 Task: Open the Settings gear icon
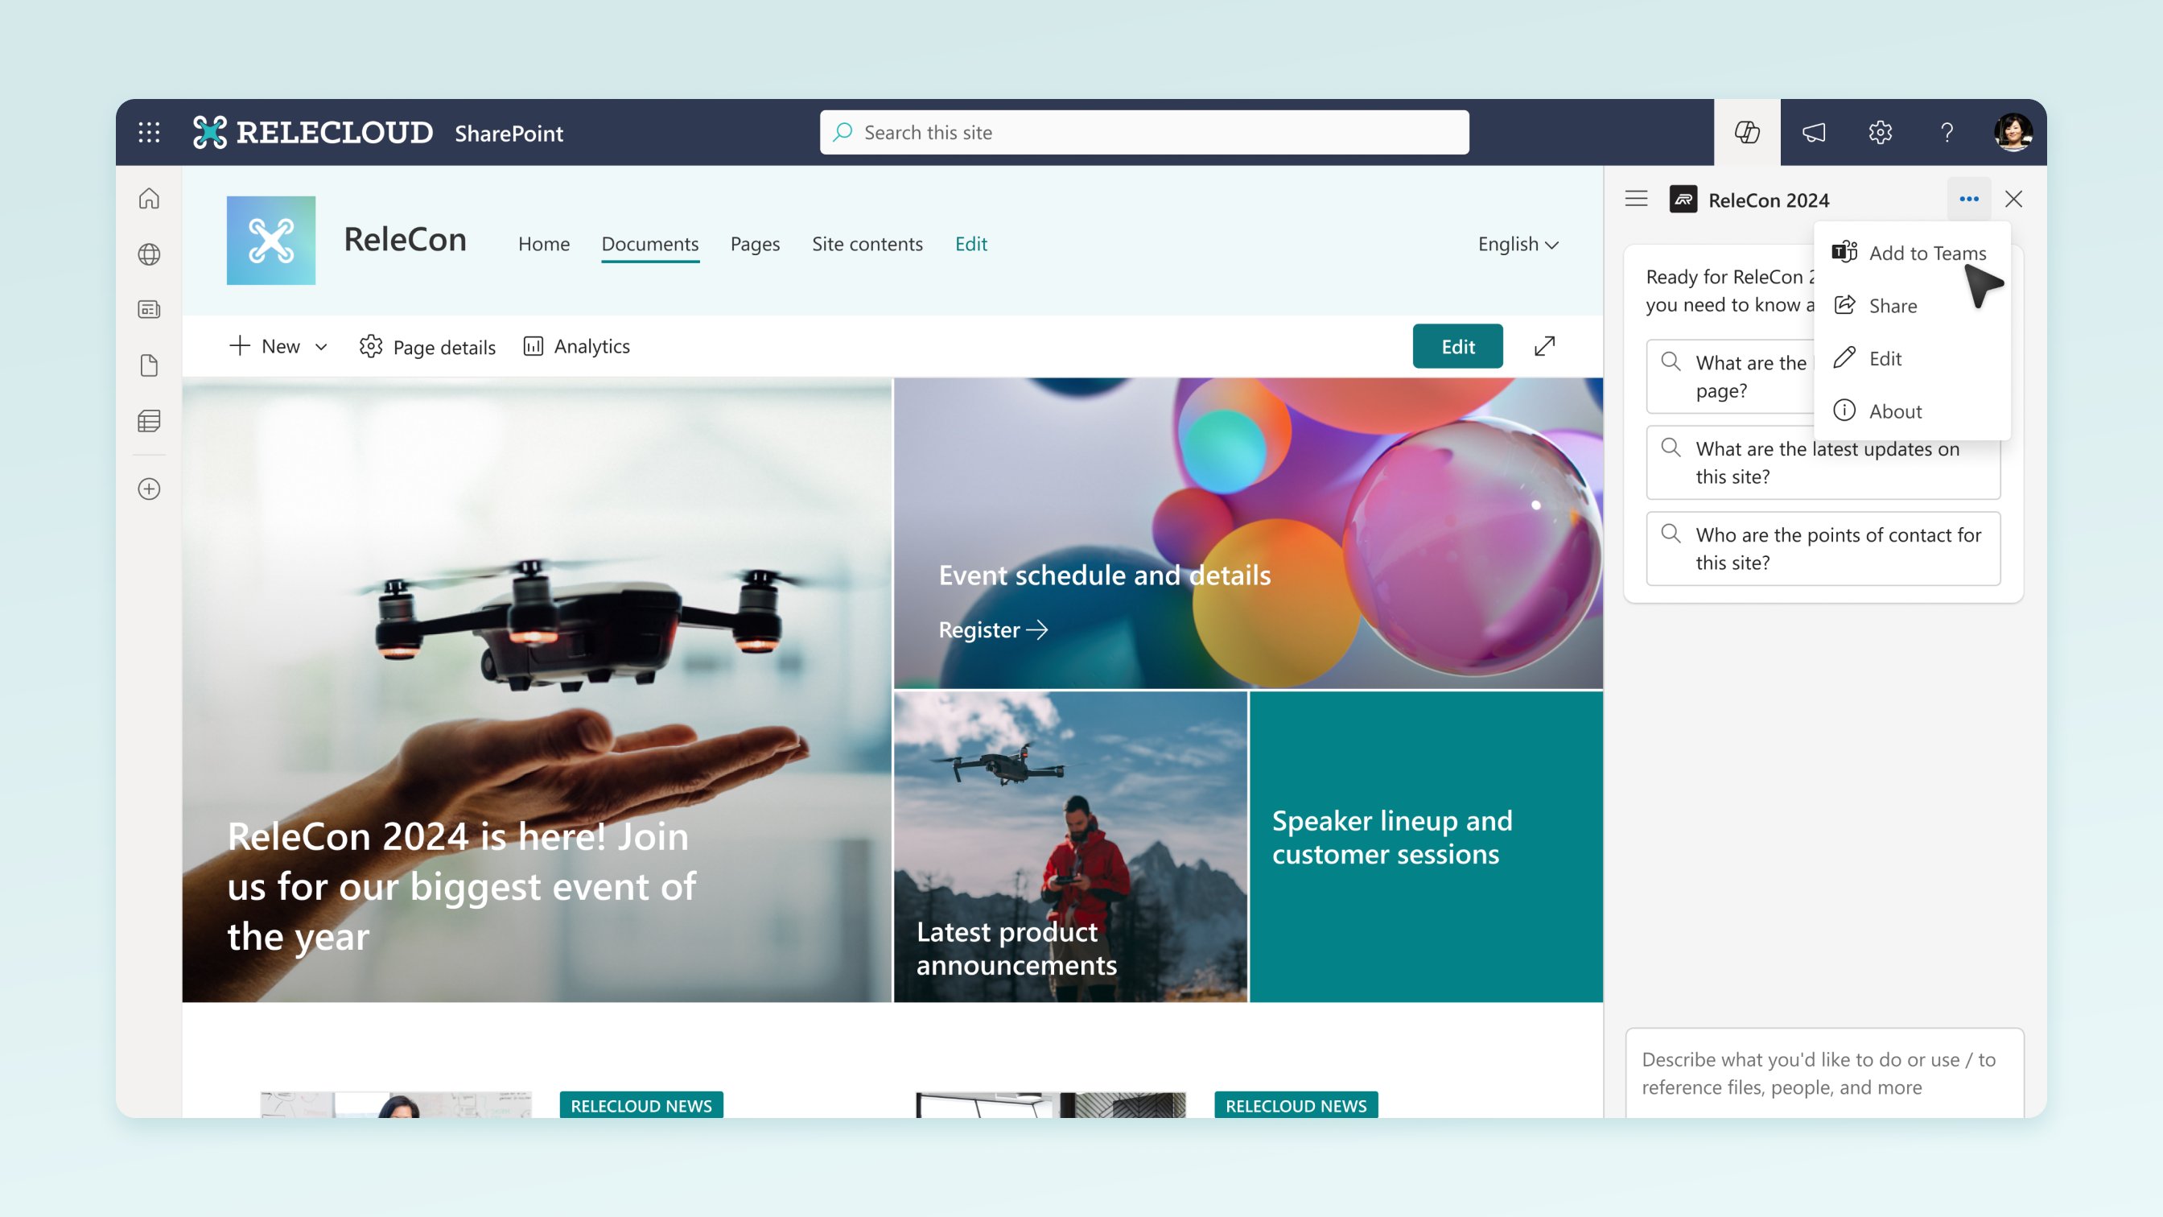pyautogui.click(x=1881, y=132)
